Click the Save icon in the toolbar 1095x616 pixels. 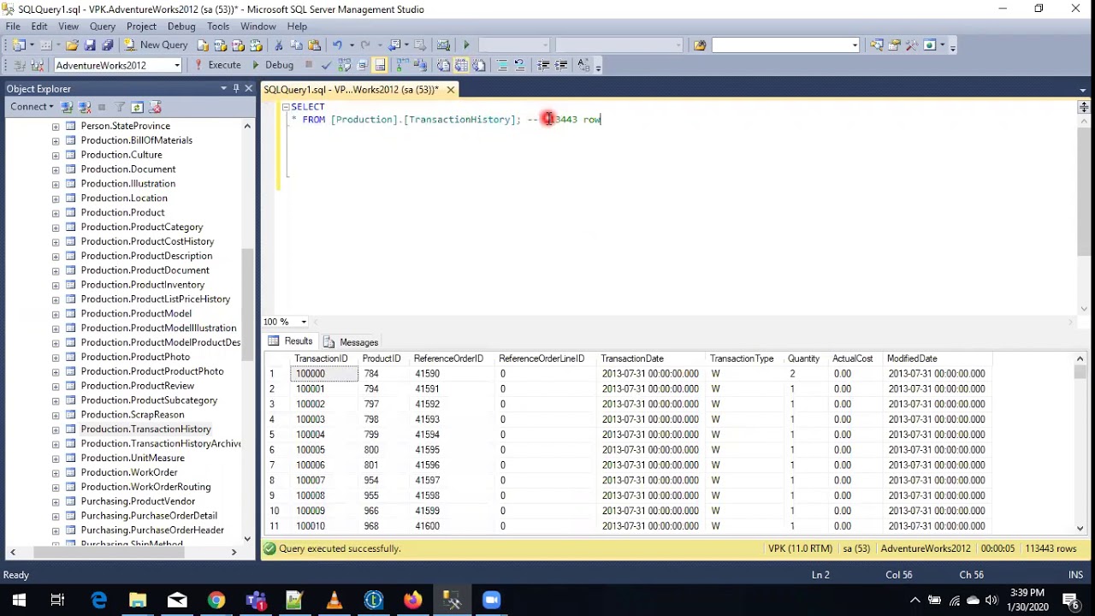(90, 44)
